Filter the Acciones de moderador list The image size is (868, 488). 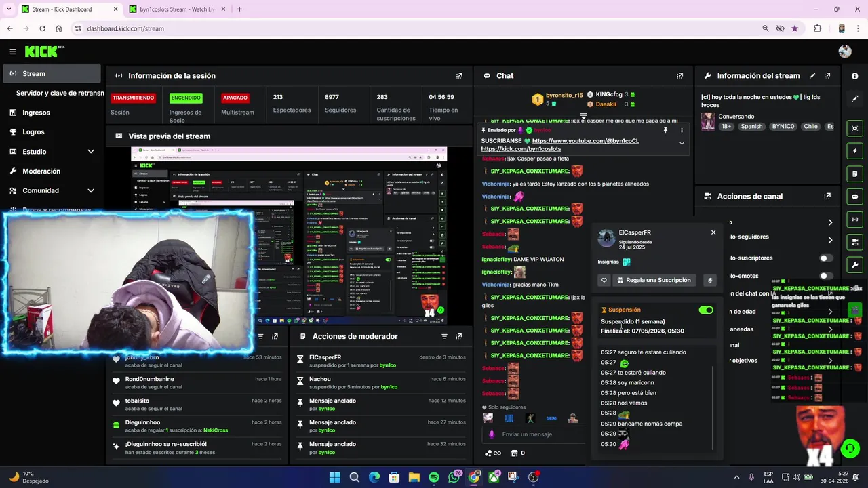[x=444, y=336]
